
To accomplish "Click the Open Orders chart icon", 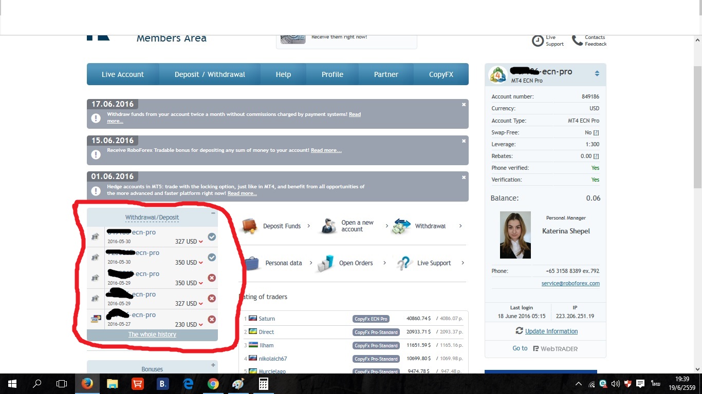I will (325, 263).
